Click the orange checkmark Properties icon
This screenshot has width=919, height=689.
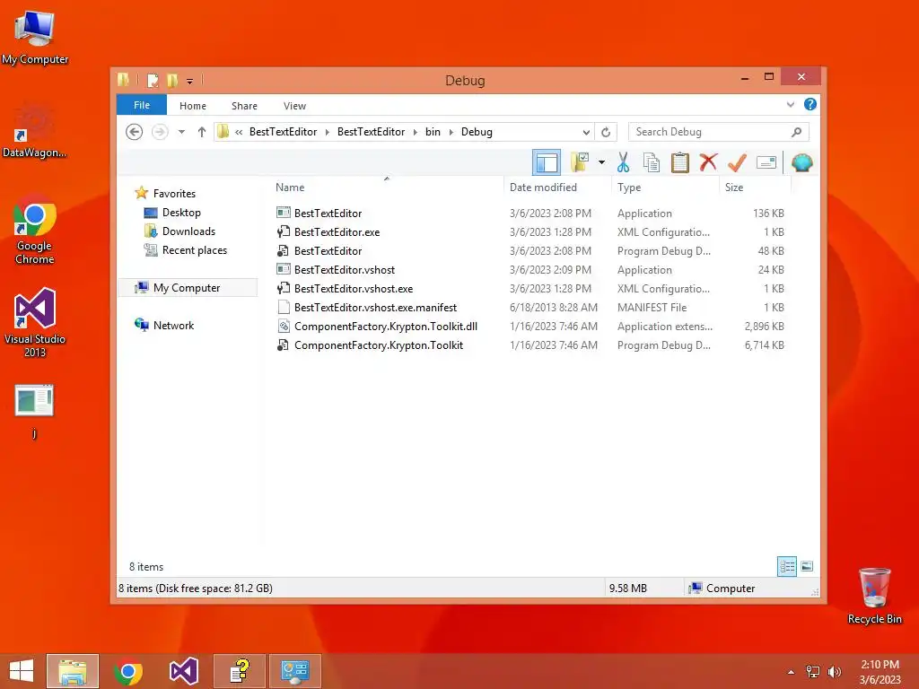pyautogui.click(x=737, y=162)
